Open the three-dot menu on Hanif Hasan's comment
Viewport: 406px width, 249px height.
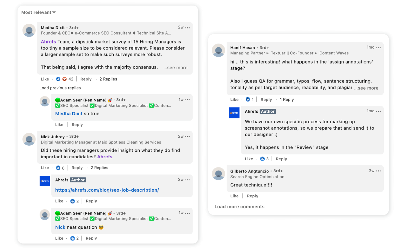pos(379,48)
